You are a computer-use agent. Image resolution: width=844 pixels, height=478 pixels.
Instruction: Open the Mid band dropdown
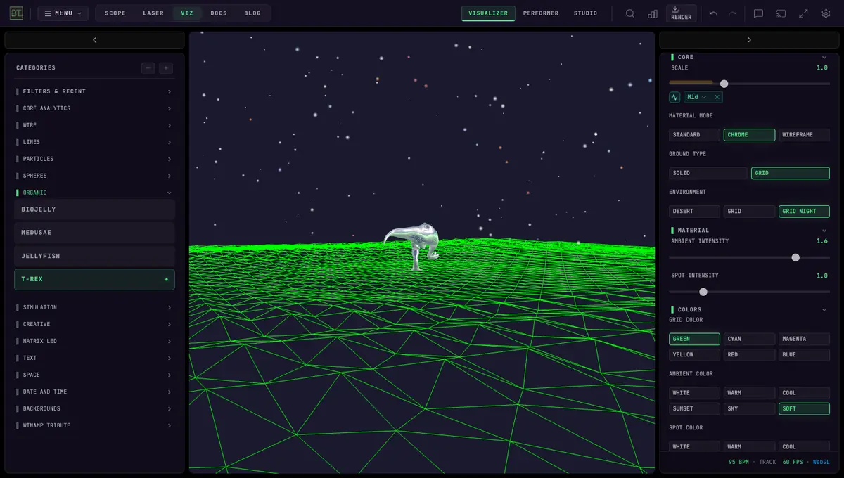click(697, 97)
